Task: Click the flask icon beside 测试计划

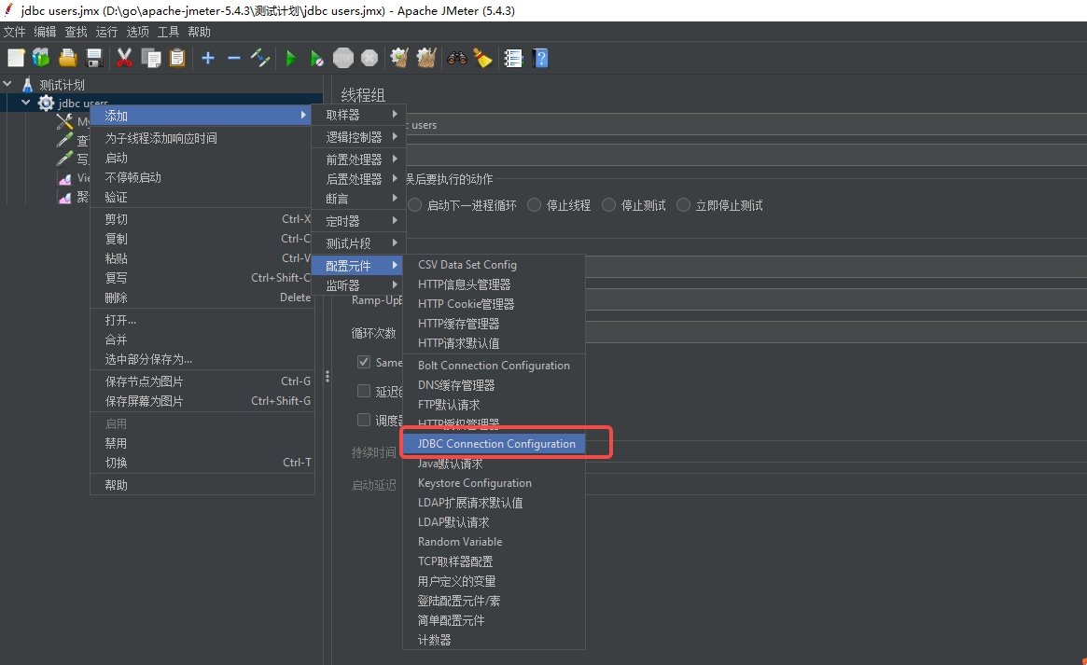Action: pos(28,85)
